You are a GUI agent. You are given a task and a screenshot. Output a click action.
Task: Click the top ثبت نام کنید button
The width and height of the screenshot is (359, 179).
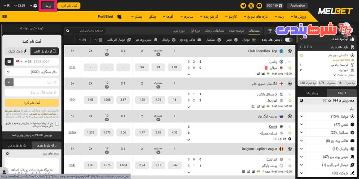click(x=69, y=6)
